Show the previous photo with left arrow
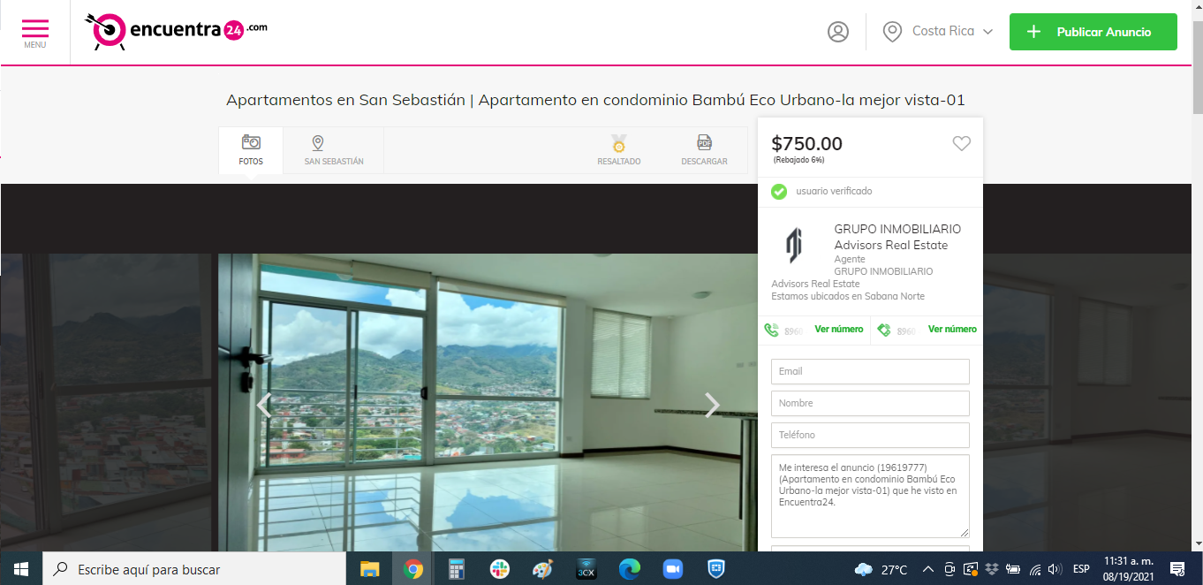Screen dimensions: 1203x585 (263, 405)
